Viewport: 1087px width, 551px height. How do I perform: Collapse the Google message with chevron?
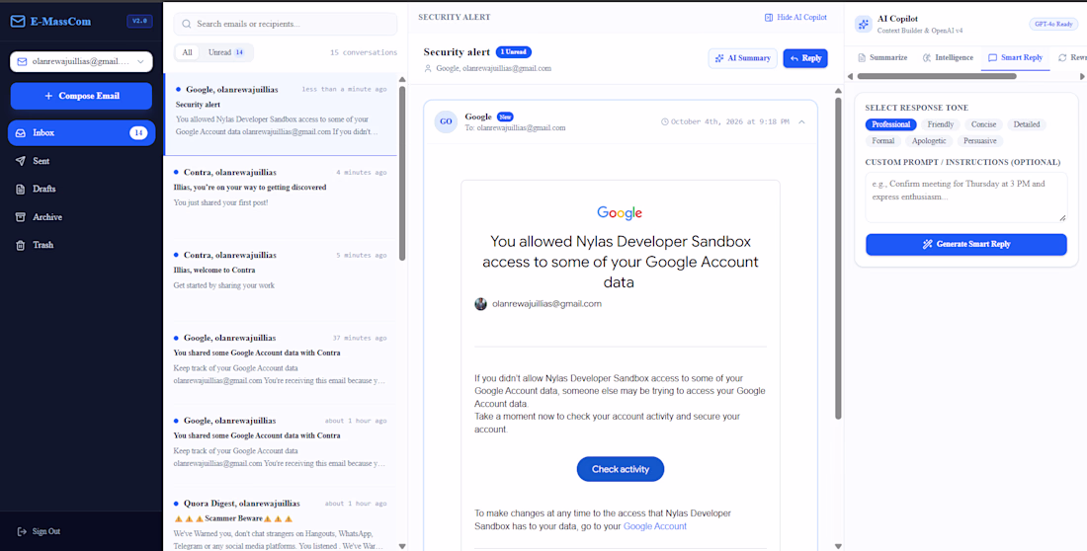[x=801, y=122]
